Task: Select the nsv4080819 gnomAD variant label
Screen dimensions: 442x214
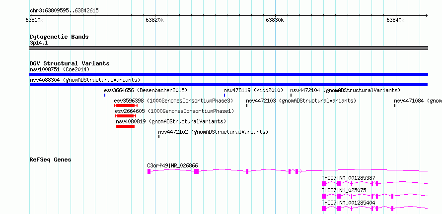Action: [x=171, y=121]
